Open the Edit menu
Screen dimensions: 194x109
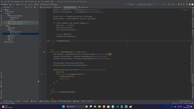pos(9,2)
